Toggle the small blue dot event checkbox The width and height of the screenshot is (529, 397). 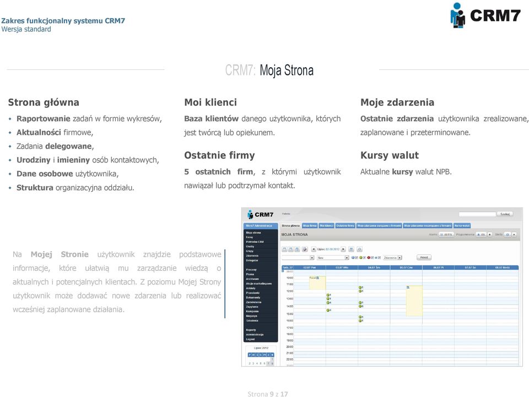[379, 258]
